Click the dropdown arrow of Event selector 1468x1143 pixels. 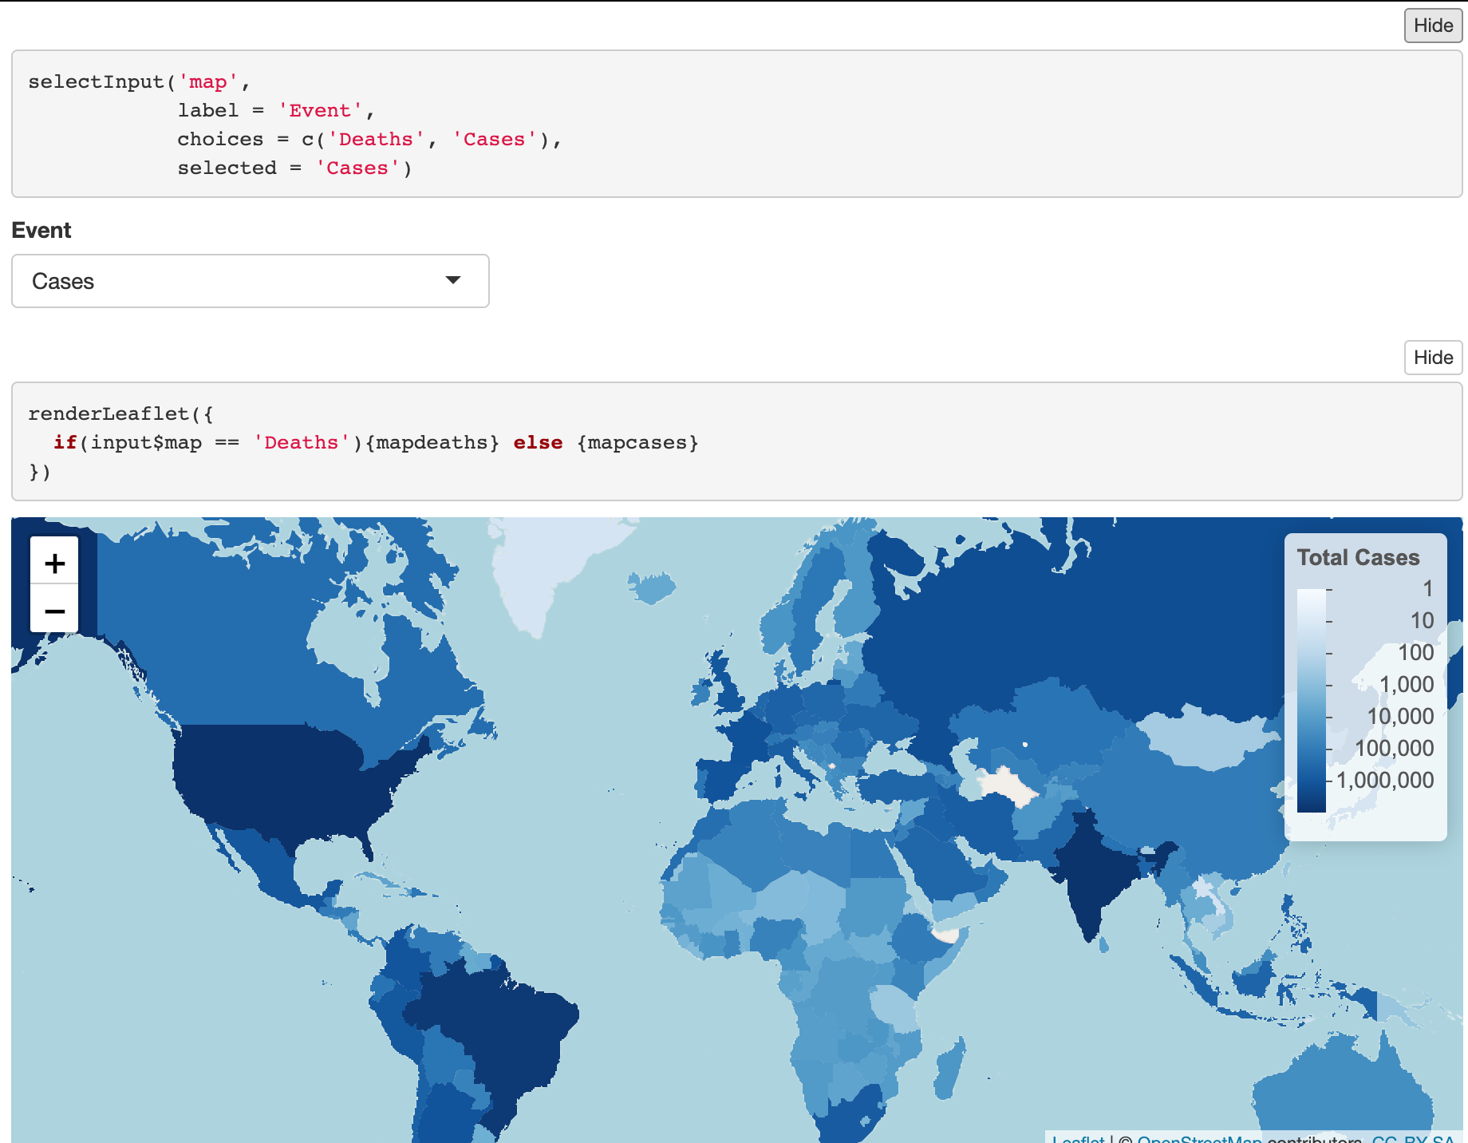click(x=453, y=280)
